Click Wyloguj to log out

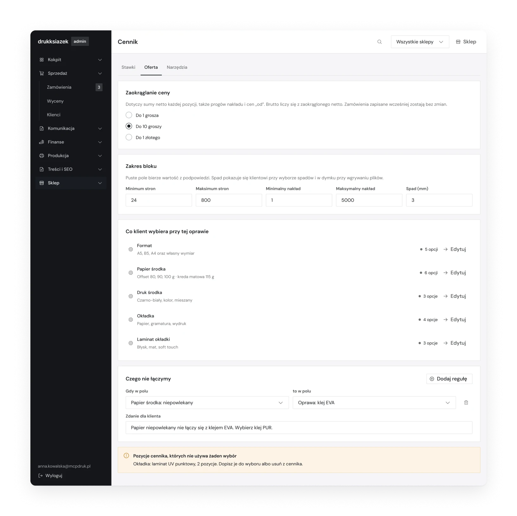click(x=50, y=475)
